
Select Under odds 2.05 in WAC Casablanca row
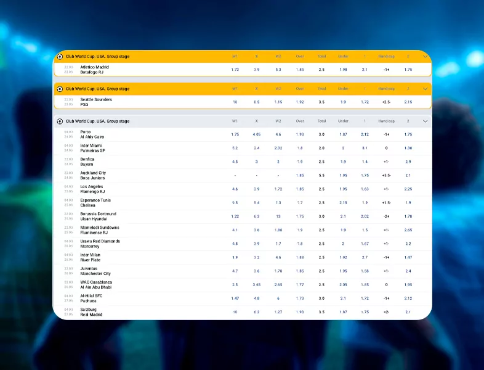(x=343, y=285)
